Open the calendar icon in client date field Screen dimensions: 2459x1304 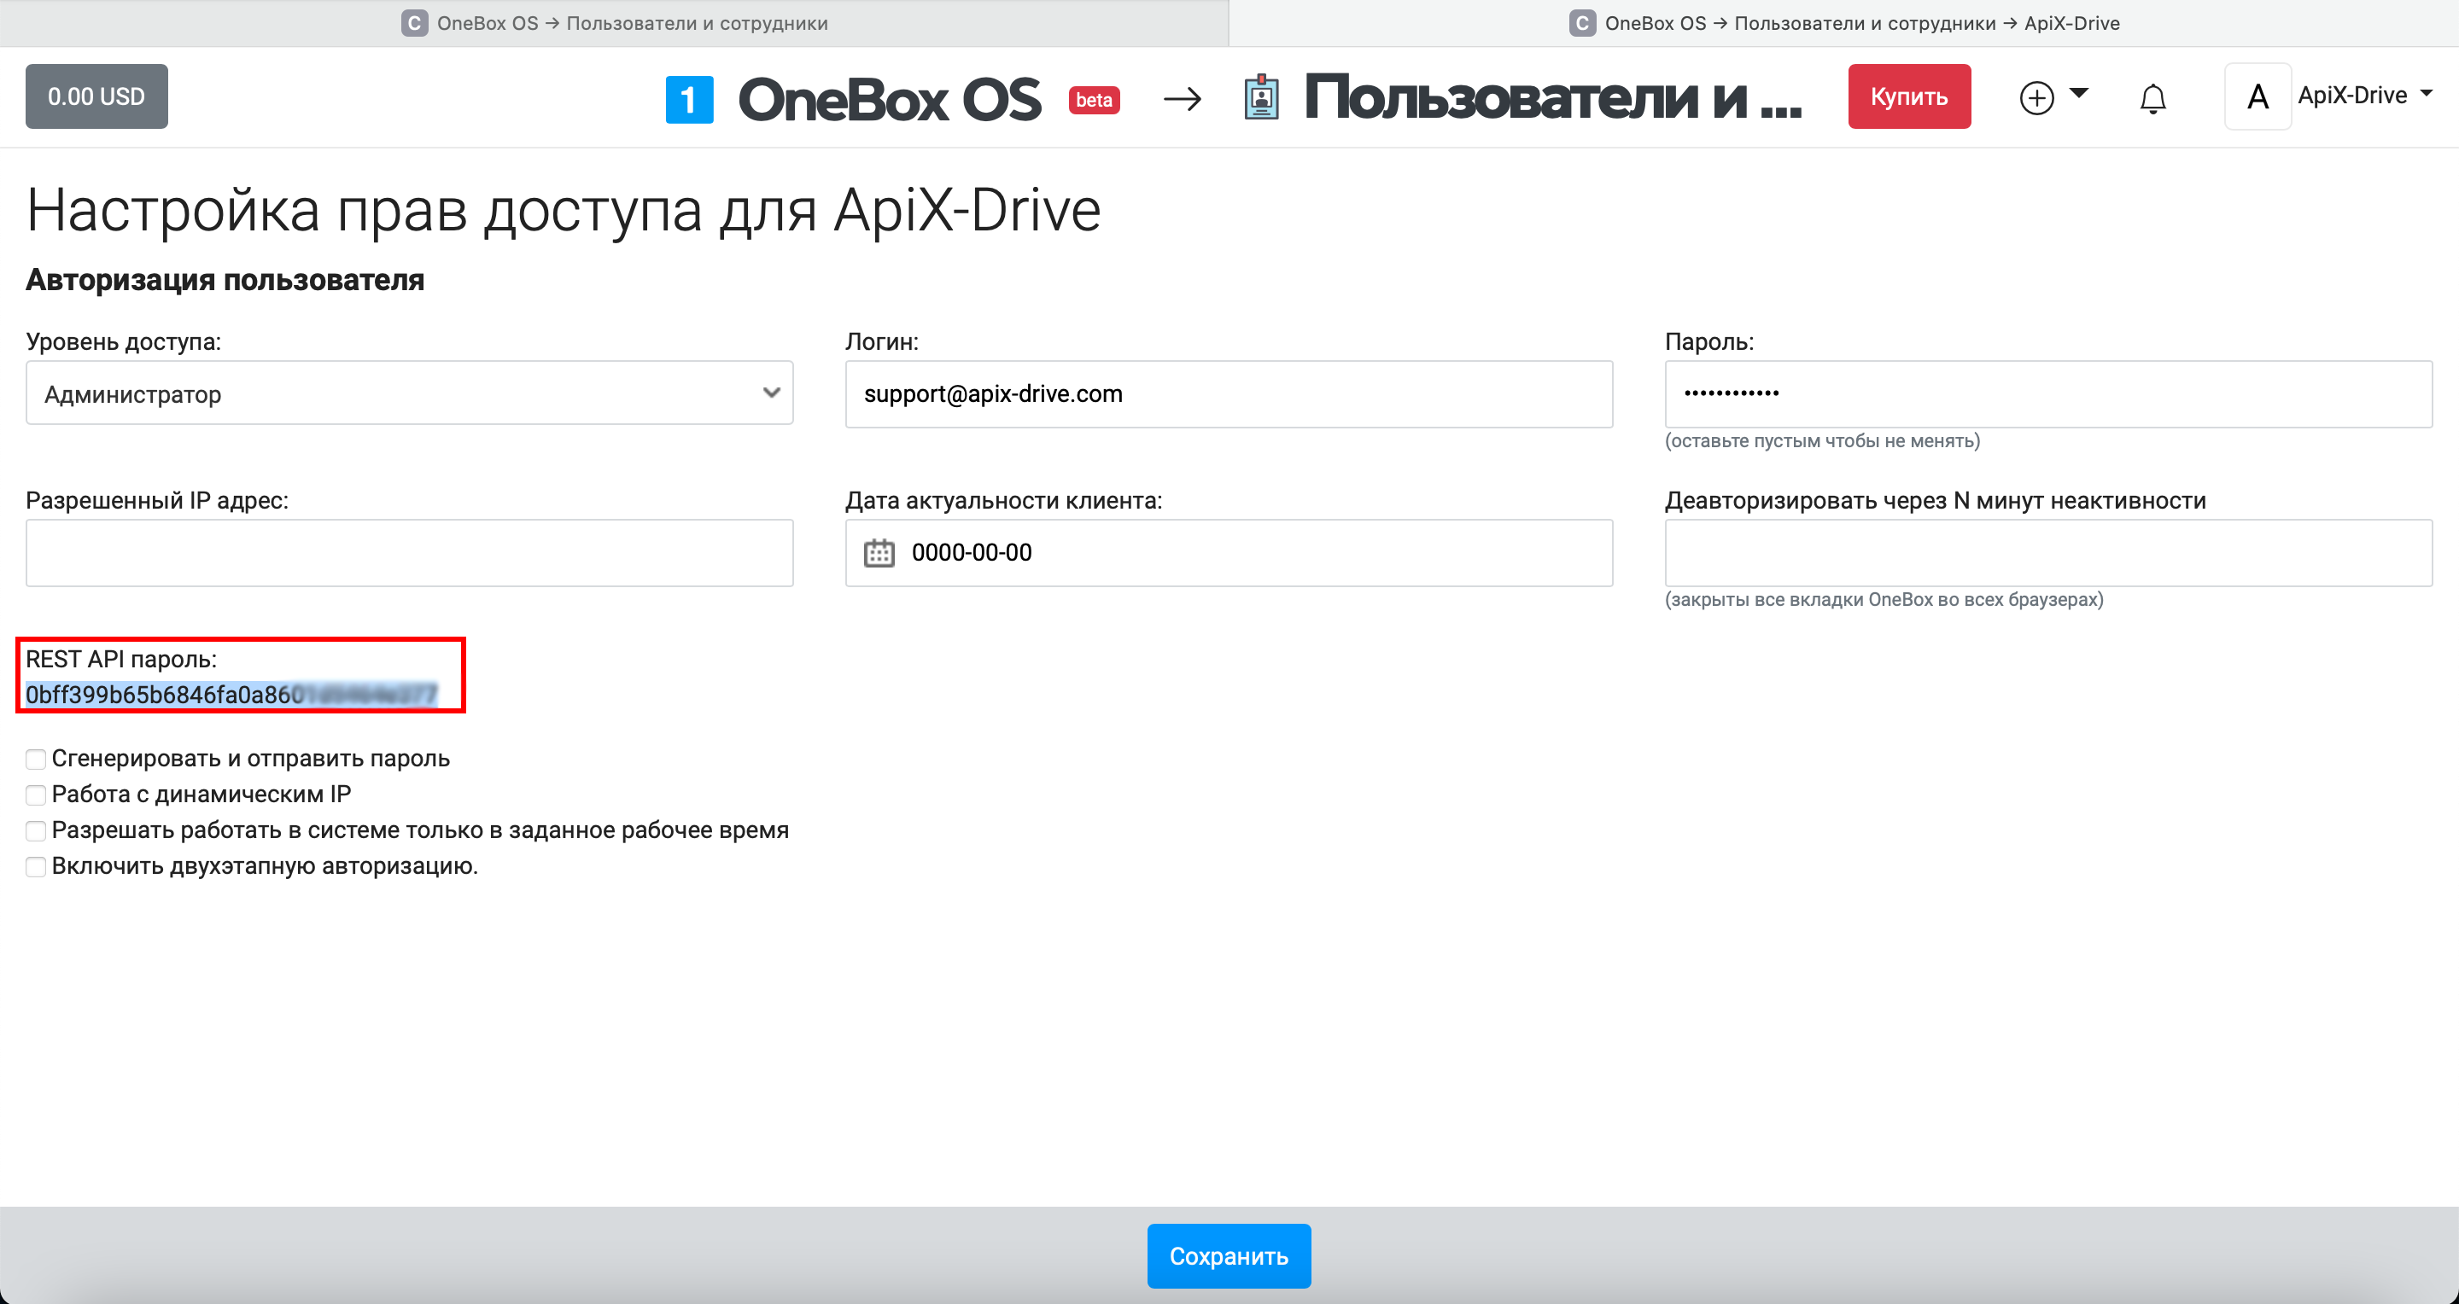click(x=879, y=553)
